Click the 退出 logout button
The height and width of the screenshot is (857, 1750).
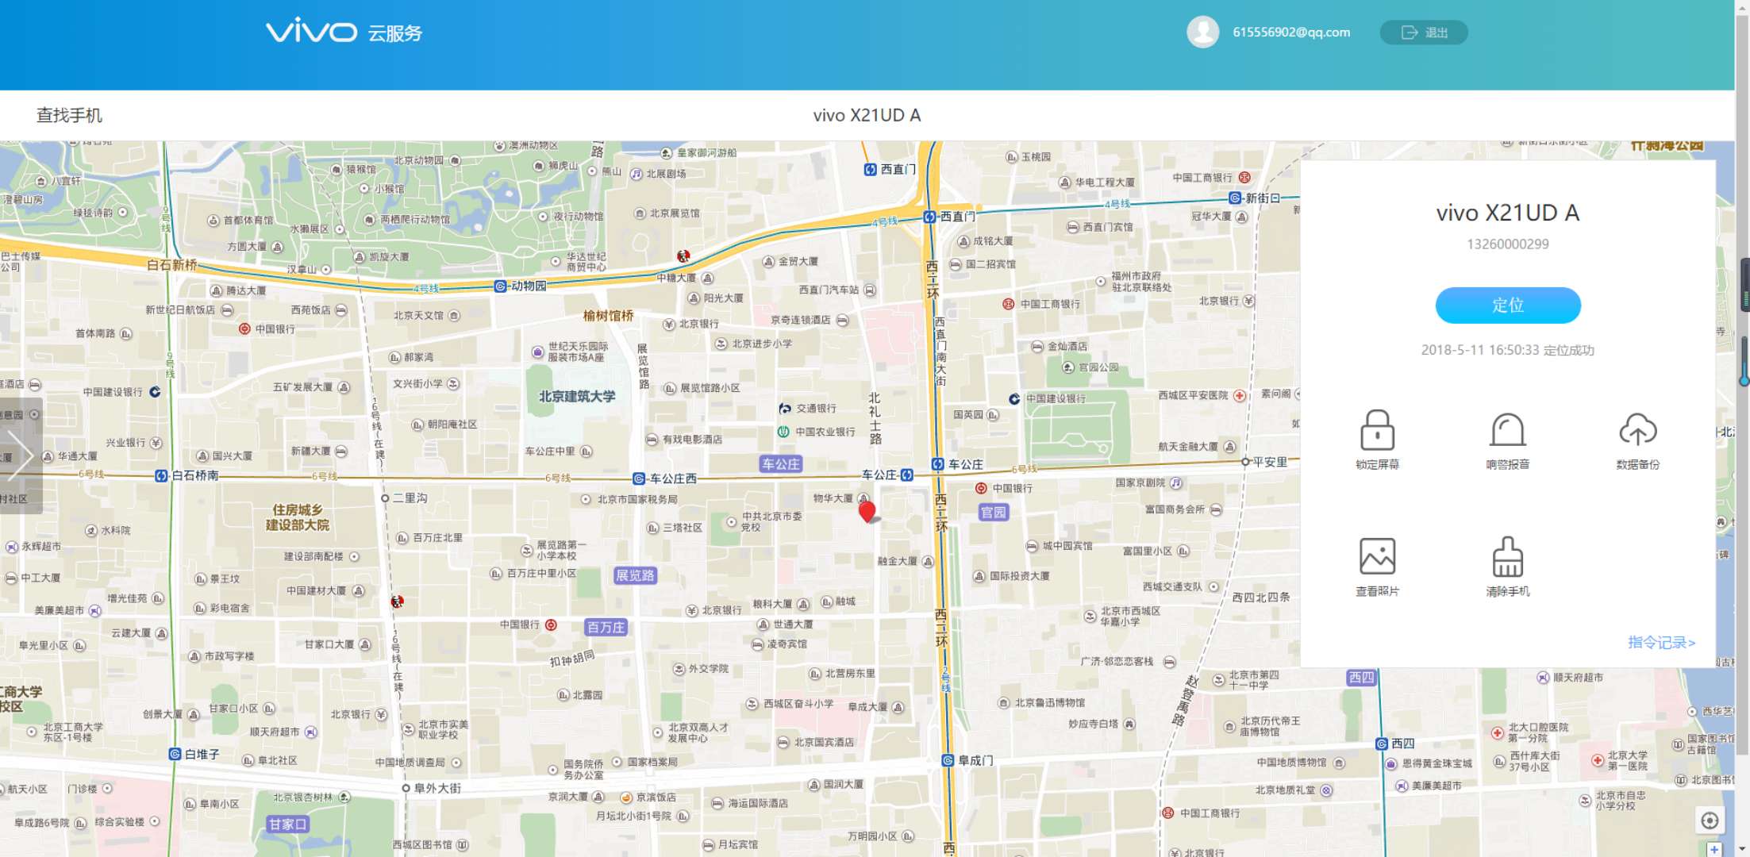[x=1424, y=33]
